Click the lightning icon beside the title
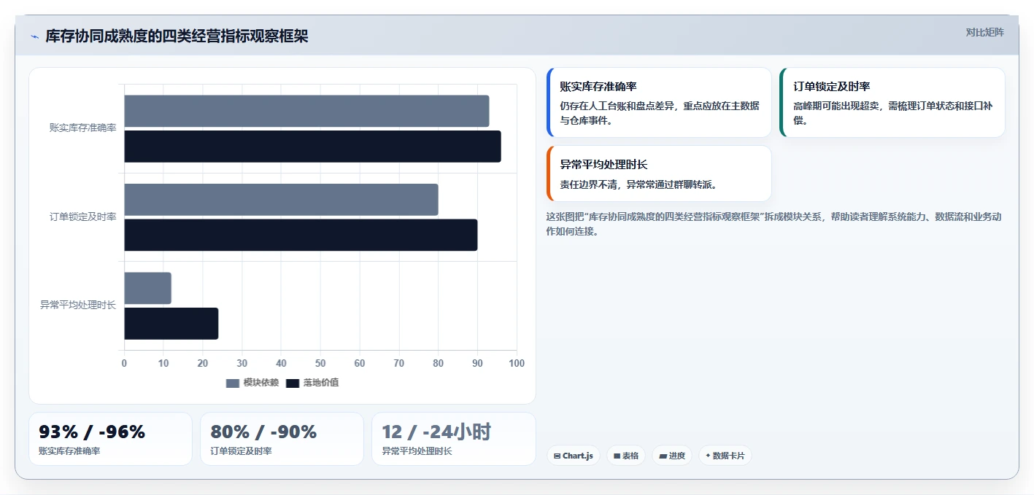 34,36
